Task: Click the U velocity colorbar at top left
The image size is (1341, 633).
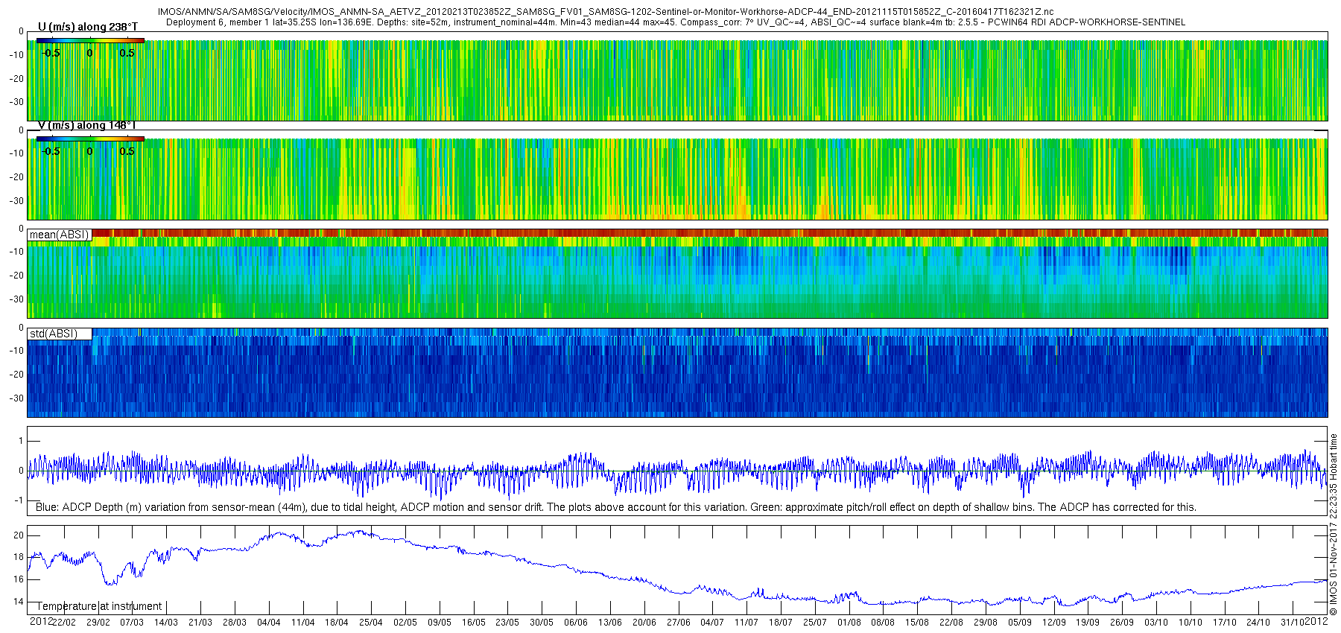Action: pyautogui.click(x=89, y=40)
